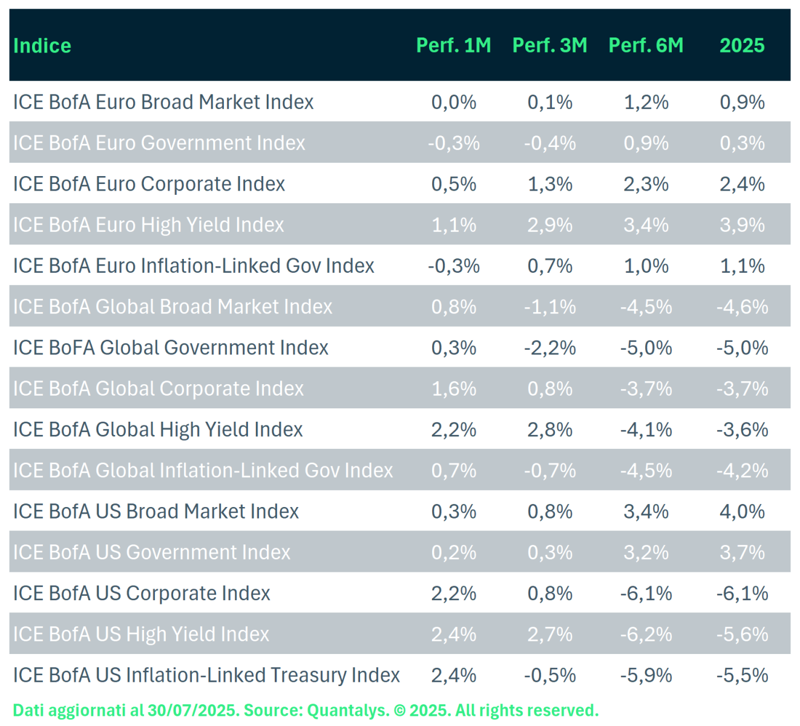The width and height of the screenshot is (800, 726).
Task: Click the Quantalys source footnote text
Action: click(x=306, y=710)
